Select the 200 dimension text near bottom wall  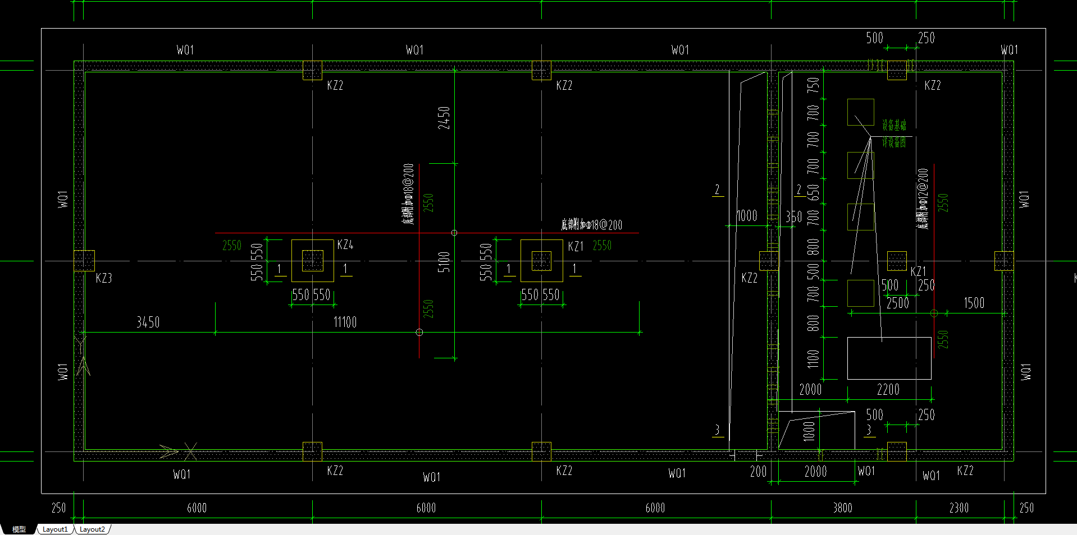point(758,472)
